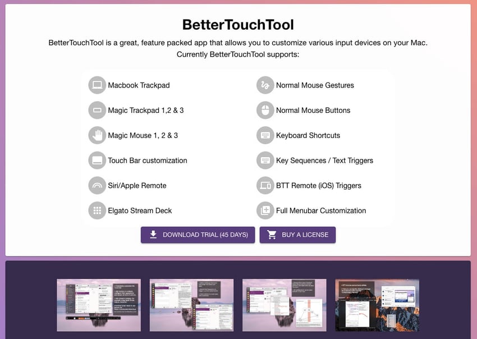
Task: Click the rightmost desktop screenshot thumbnail
Action: (377, 305)
